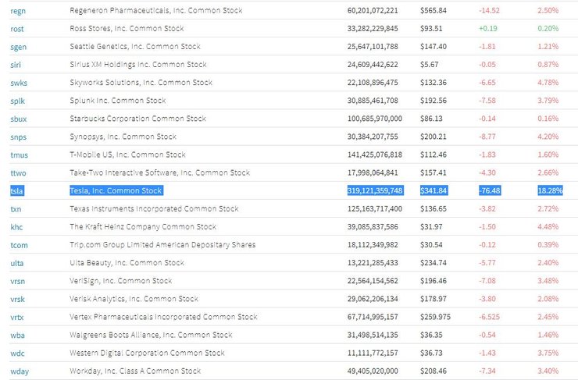The image size is (578, 380).
Task: Click the Tesla, Inc. Common Stock name
Action: pyautogui.click(x=116, y=190)
